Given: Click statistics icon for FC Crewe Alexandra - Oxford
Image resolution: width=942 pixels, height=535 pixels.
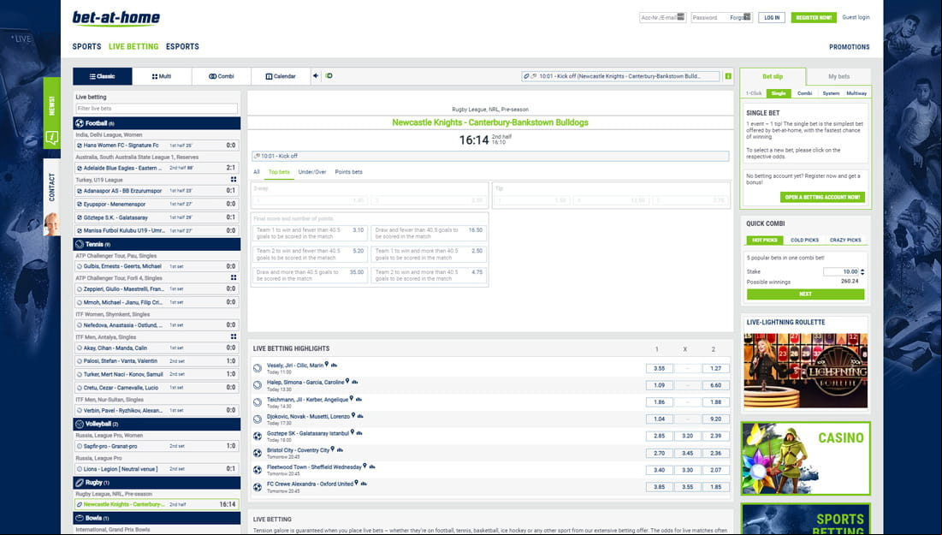Looking at the screenshot, I should point(364,484).
